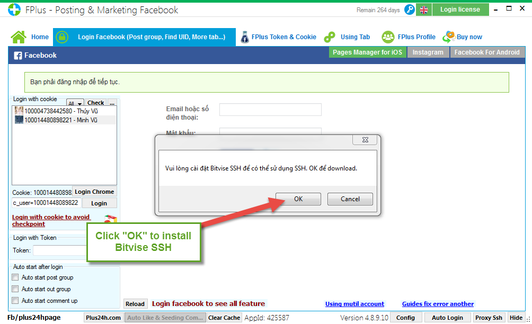Click the Token input field
The height and width of the screenshot is (324, 532).
60,250
